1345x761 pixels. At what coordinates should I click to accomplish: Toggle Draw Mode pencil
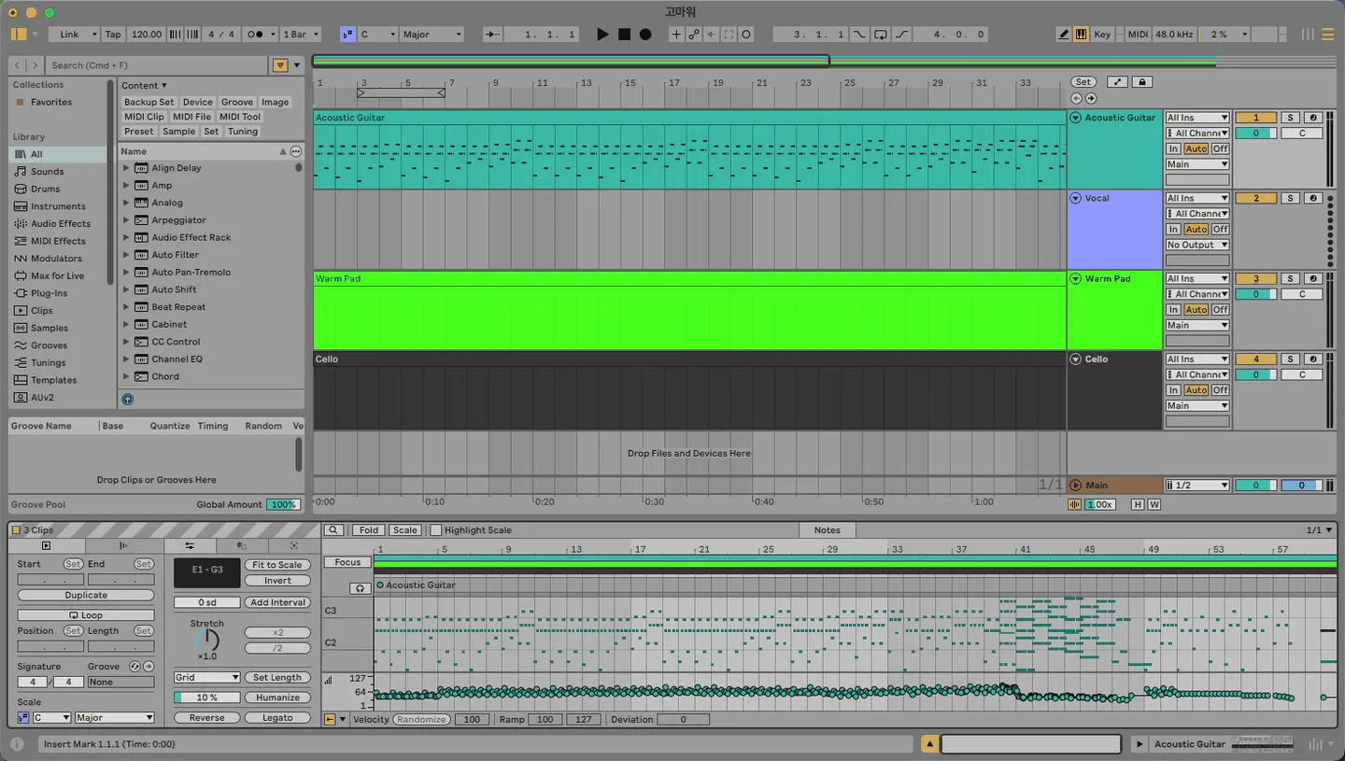[x=1064, y=35]
